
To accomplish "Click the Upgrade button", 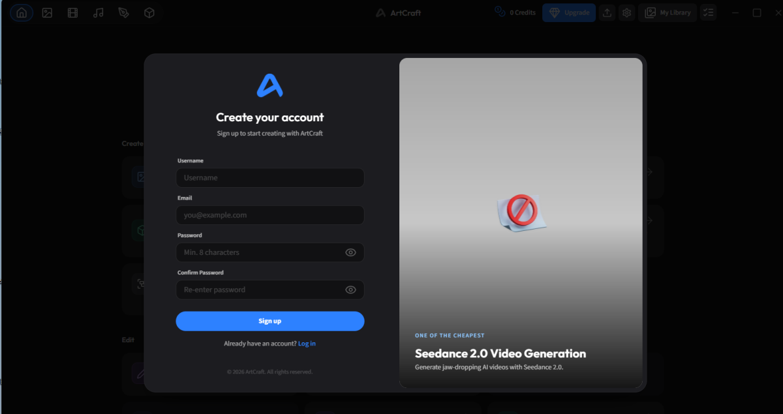I will (x=569, y=12).
